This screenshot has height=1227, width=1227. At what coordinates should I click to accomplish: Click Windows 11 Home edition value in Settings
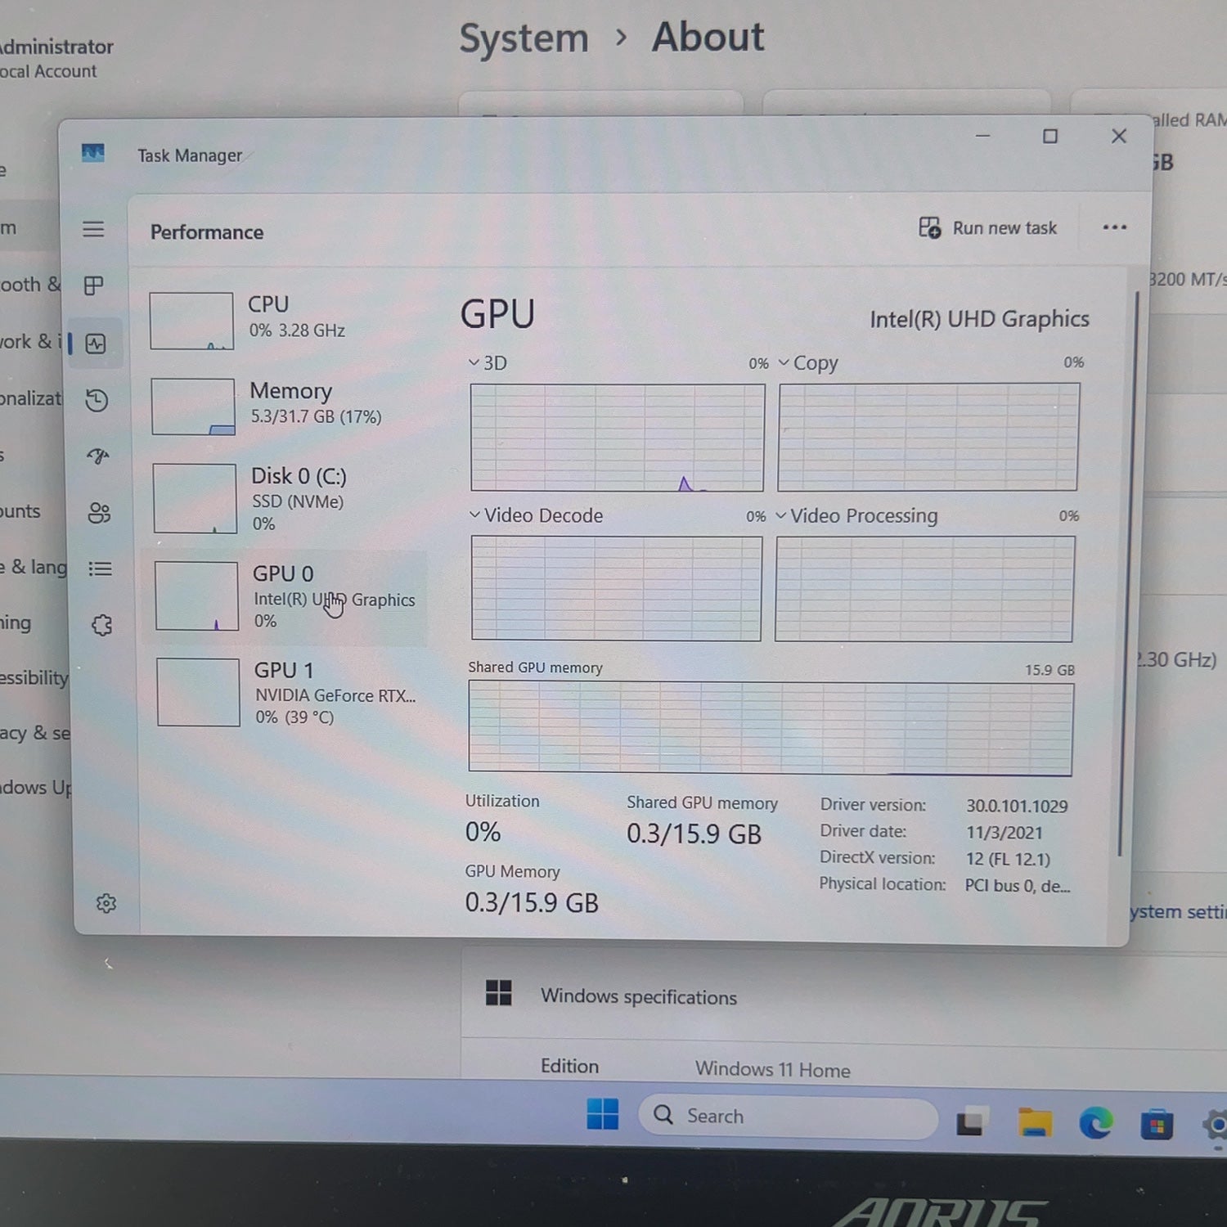[772, 1070]
